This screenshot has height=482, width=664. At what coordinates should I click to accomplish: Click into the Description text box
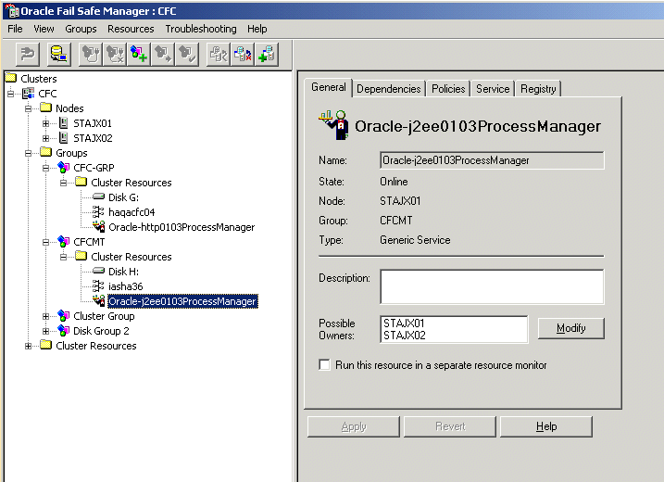[492, 286]
